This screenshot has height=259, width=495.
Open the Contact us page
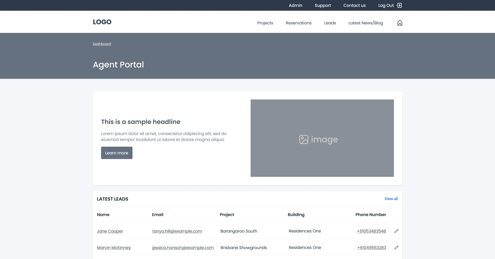[354, 5]
